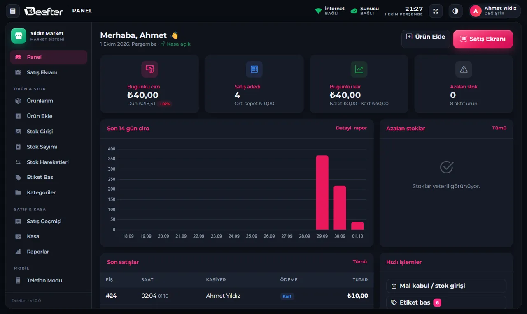Click the Bugünkü ciro card icon

coord(149,69)
